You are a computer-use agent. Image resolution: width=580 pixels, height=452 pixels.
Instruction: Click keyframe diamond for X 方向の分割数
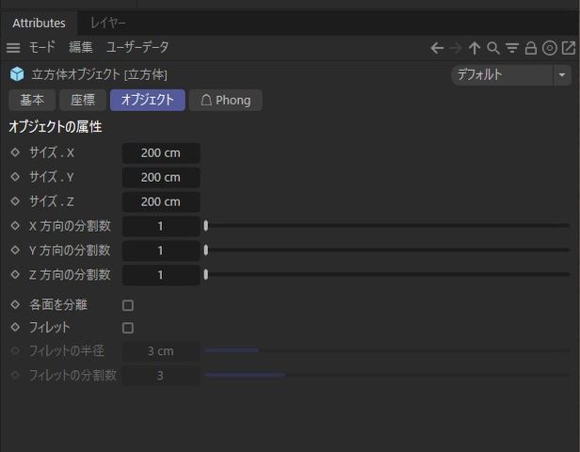(15, 226)
